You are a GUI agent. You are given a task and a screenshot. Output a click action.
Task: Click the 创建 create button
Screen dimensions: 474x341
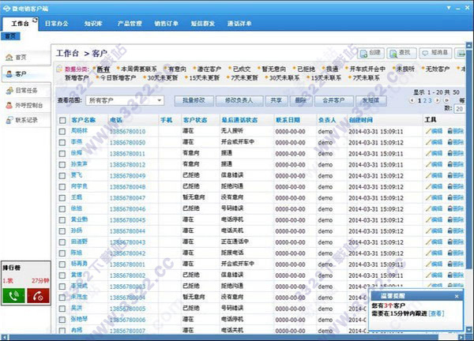(x=371, y=53)
